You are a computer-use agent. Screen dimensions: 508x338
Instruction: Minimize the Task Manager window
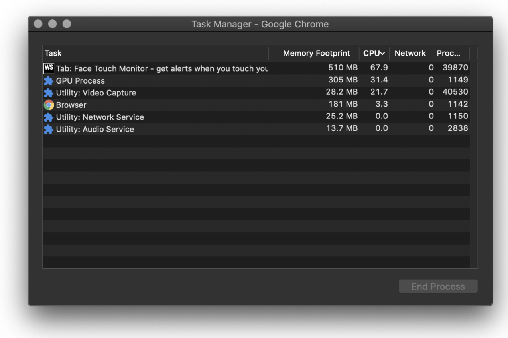coord(53,24)
